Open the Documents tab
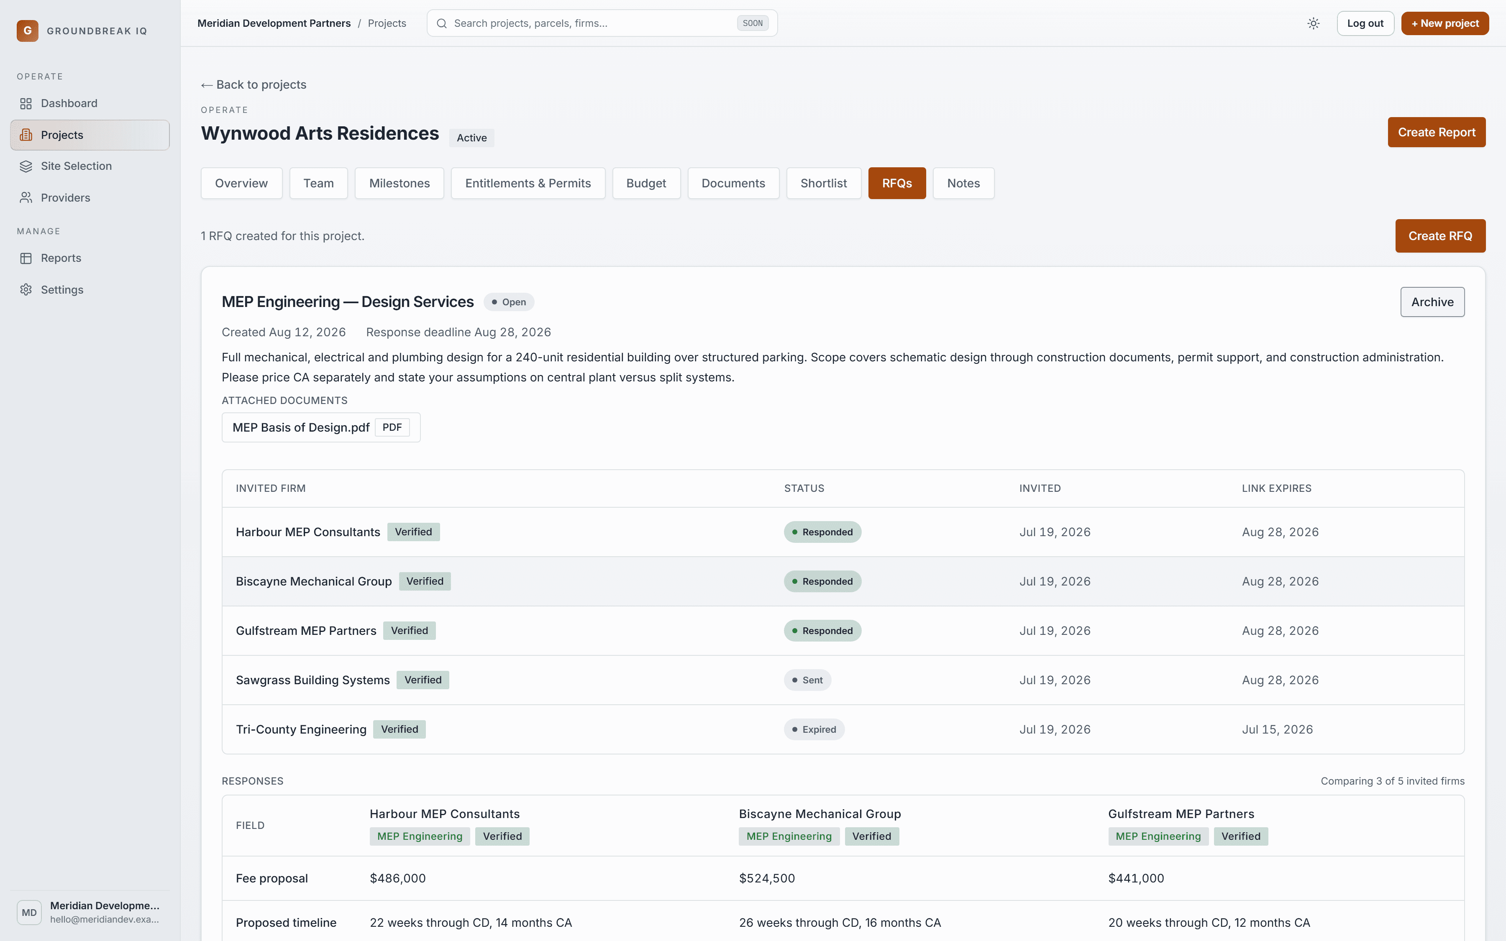Screen dimensions: 1506x941 click(733, 184)
